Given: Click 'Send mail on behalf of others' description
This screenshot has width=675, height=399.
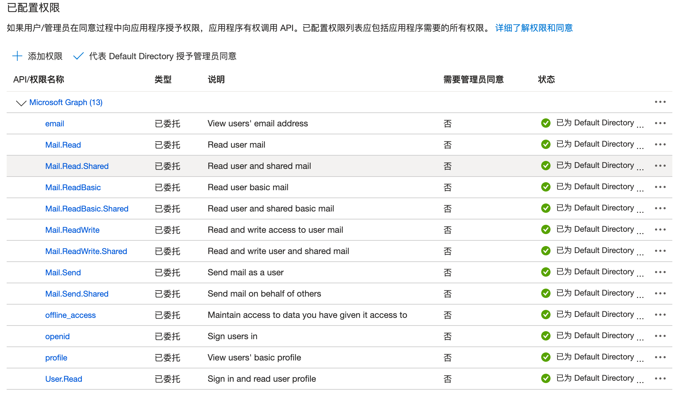Looking at the screenshot, I should 264,294.
